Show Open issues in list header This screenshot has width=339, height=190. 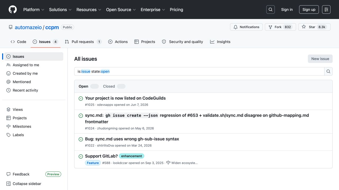[88, 86]
